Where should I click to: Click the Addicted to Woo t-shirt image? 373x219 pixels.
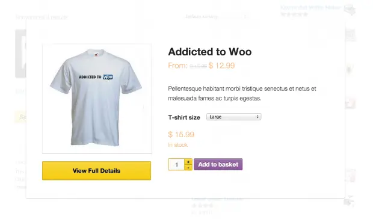[97, 99]
